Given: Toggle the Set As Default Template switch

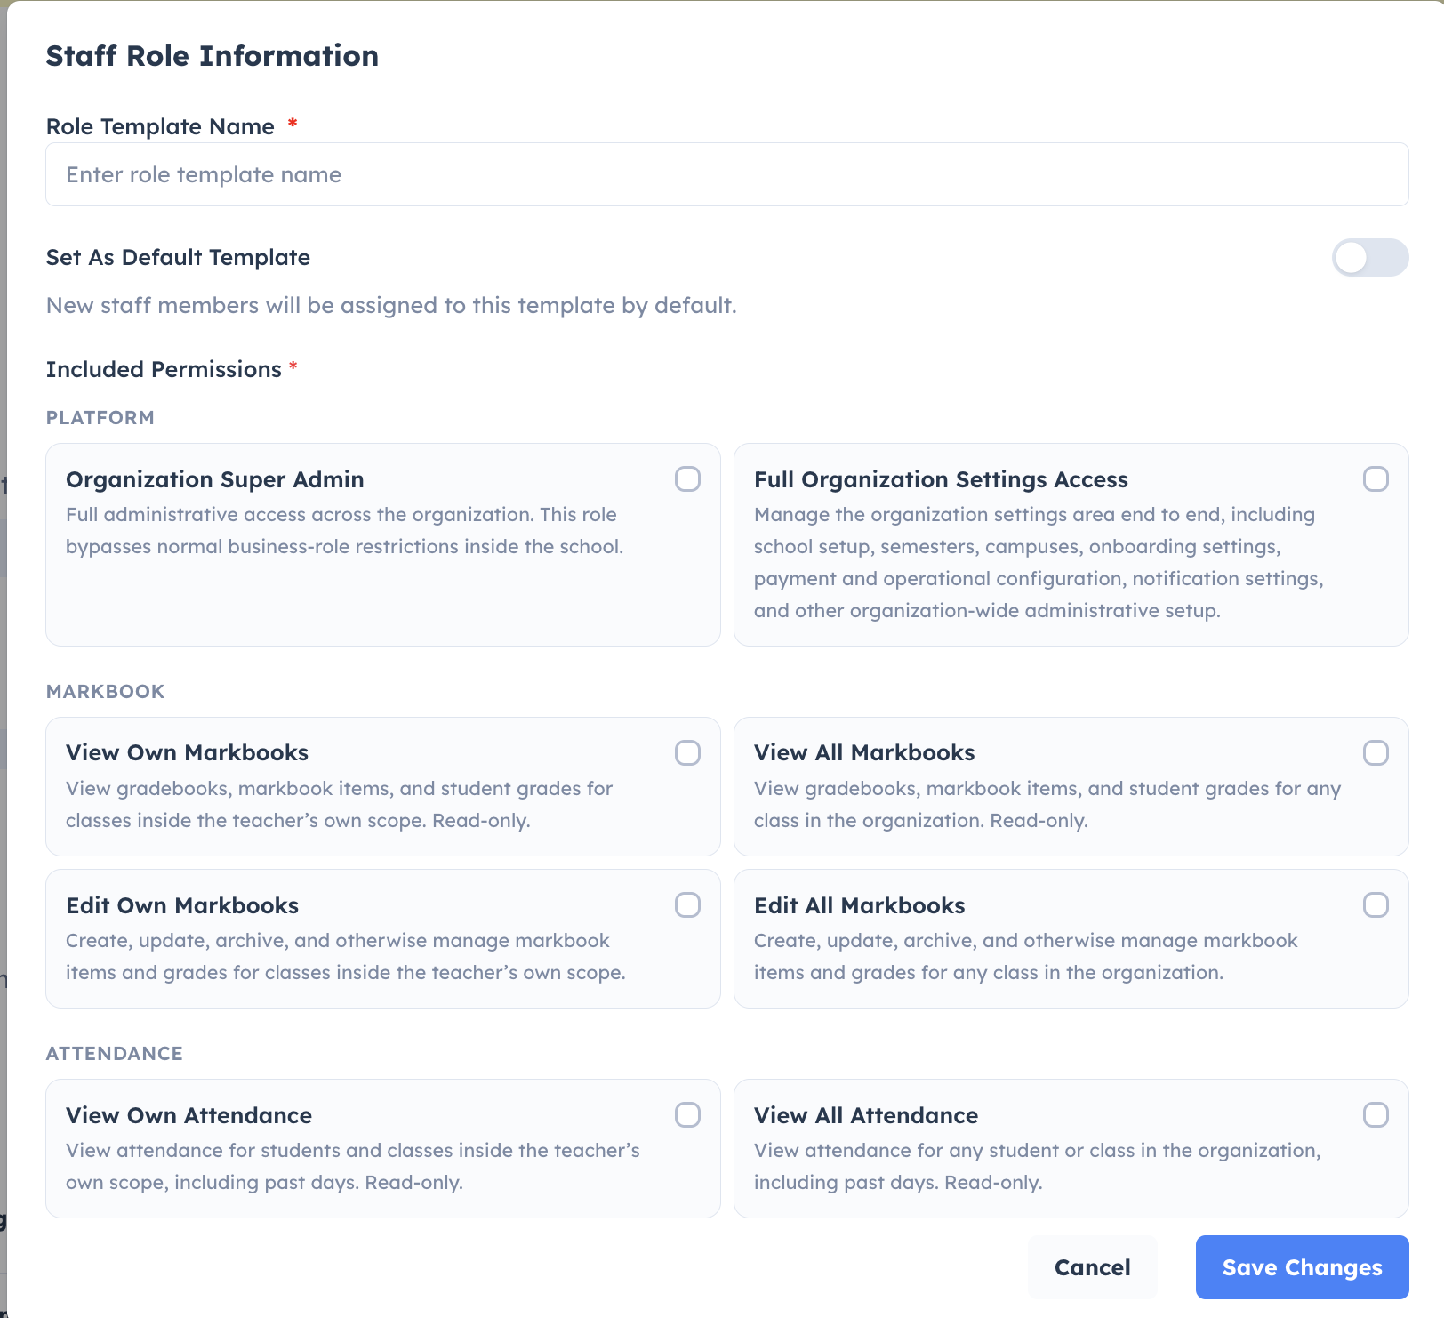Looking at the screenshot, I should click(x=1369, y=258).
